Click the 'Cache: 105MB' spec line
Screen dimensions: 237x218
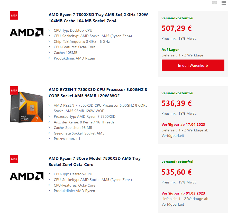click(66, 53)
